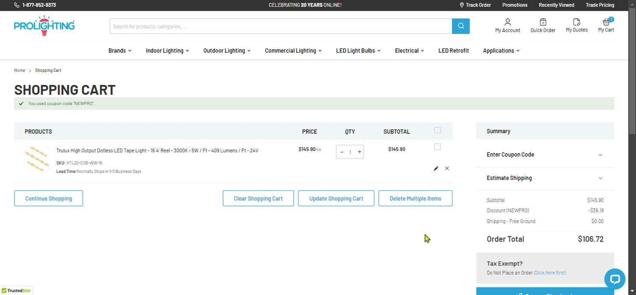Expand the Commercial Lighting menu
This screenshot has width=636, height=295.
(x=293, y=51)
